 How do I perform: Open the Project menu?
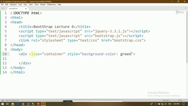43,5
